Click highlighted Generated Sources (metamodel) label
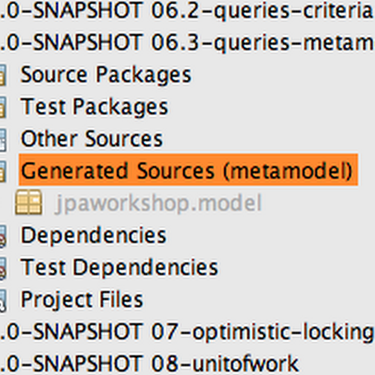Screen dimensions: 375x375 pos(188,170)
